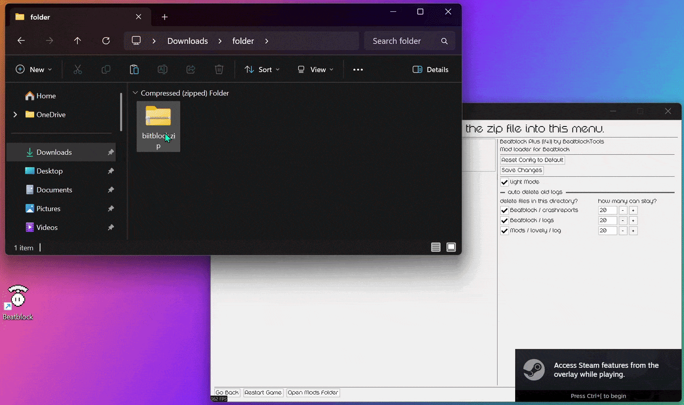The height and width of the screenshot is (405, 684).
Task: Click the Downloads breadcrumb in the address bar
Action: (188, 41)
